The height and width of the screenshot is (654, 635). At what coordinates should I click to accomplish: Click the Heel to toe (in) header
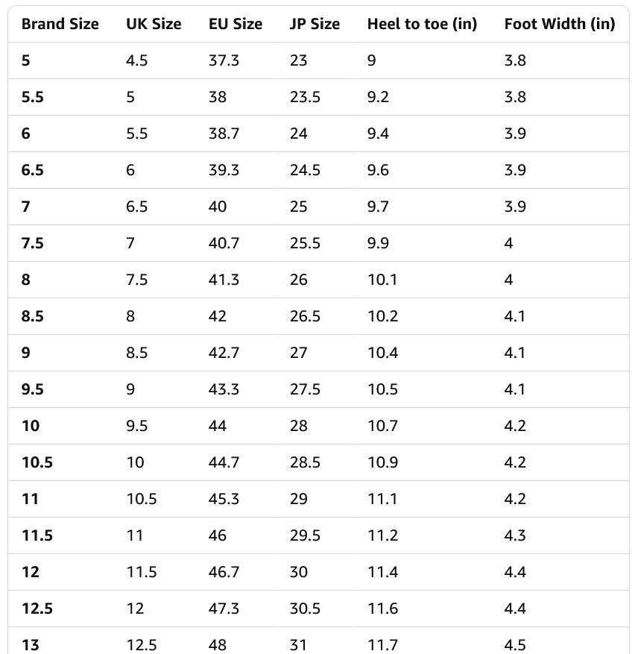tap(422, 24)
